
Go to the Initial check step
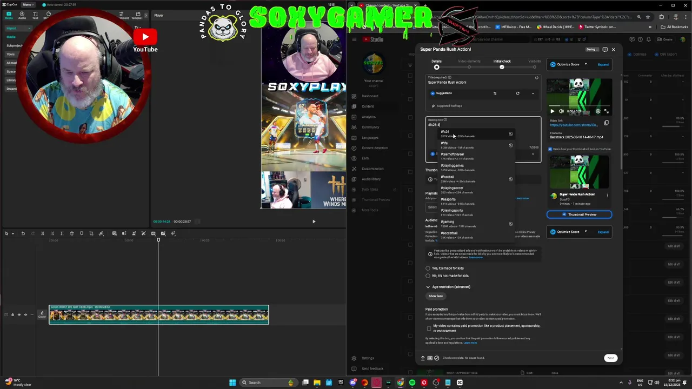click(x=502, y=64)
